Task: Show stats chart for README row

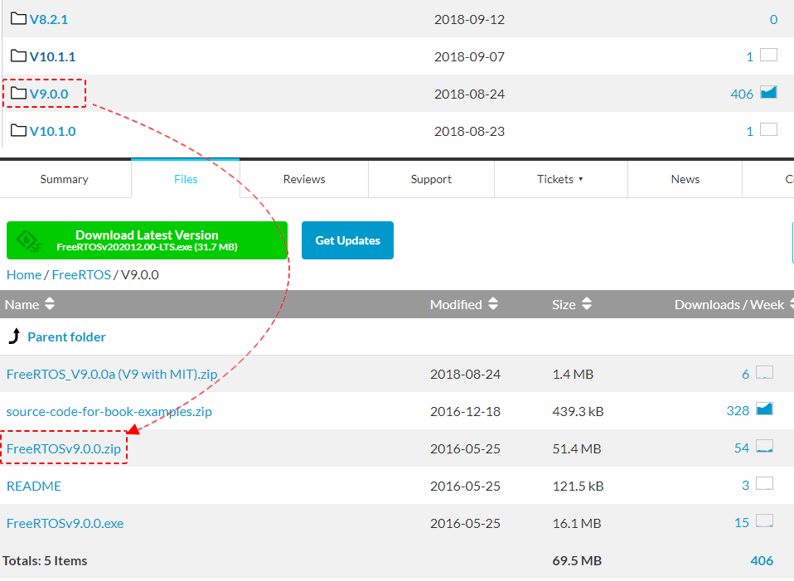Action: [765, 483]
